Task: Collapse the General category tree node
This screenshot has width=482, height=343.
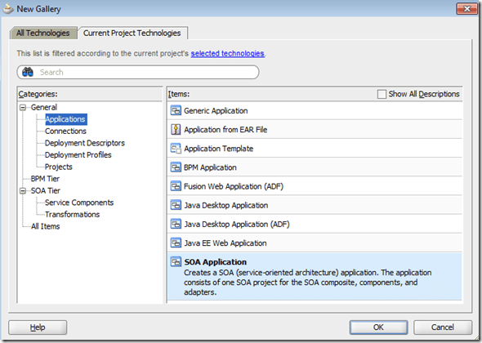Action: tap(23, 108)
